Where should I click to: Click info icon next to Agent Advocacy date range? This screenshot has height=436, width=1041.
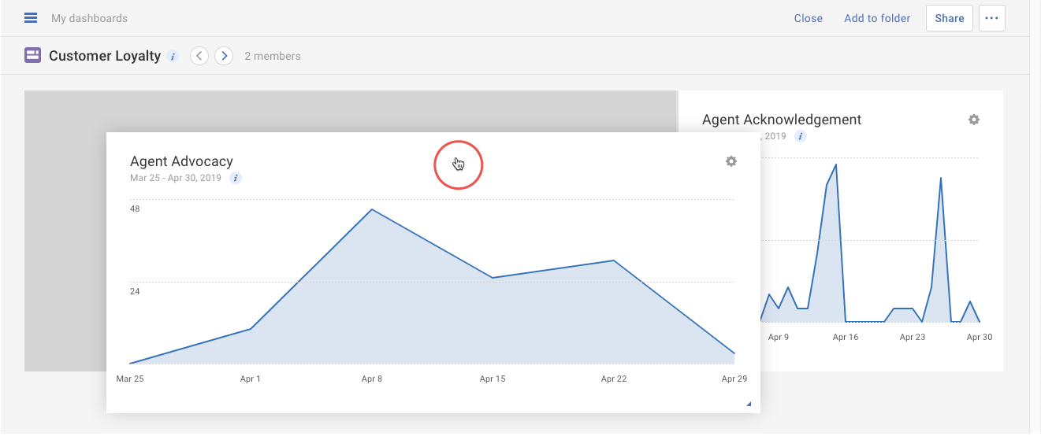[236, 178]
